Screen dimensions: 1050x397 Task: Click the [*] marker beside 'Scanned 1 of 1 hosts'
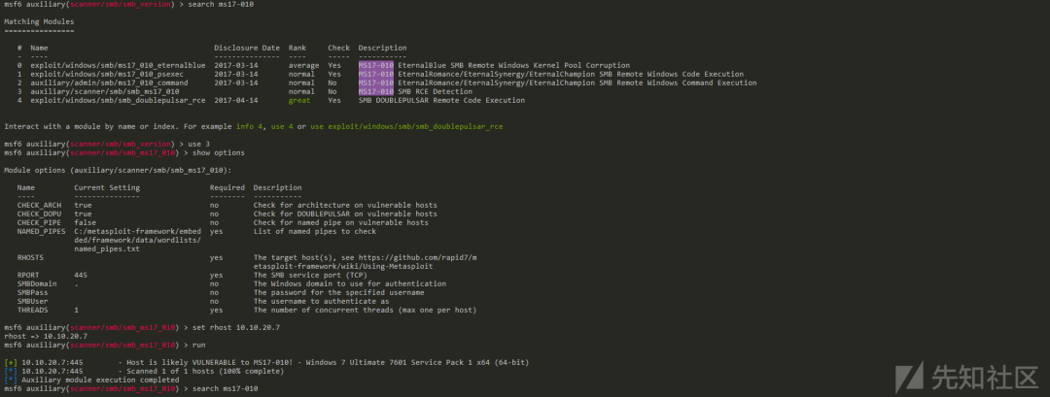11,371
